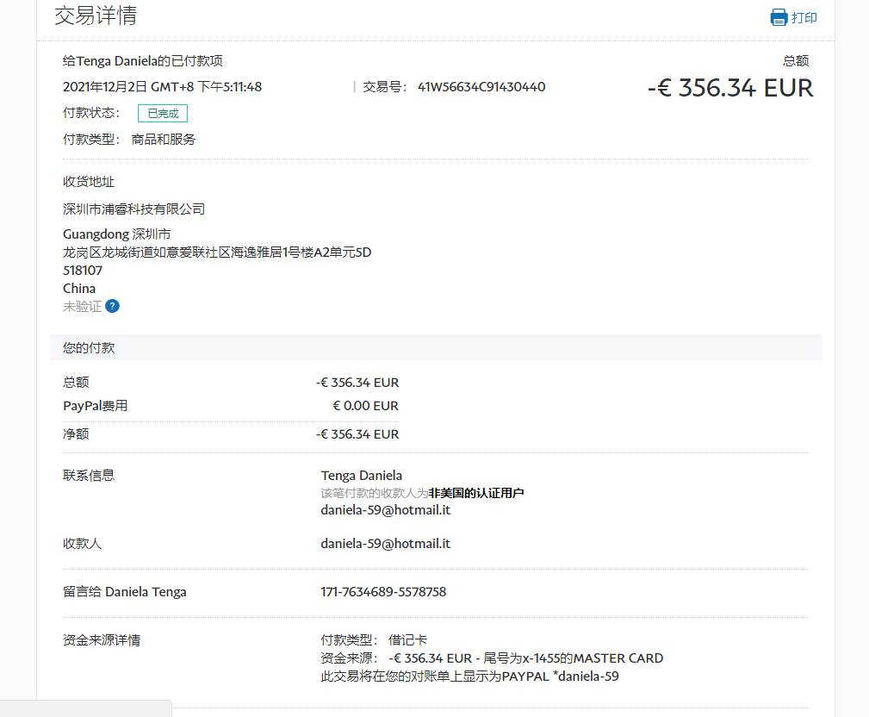Click the large total amount at top right
Screen dimensions: 869x717
(x=729, y=88)
